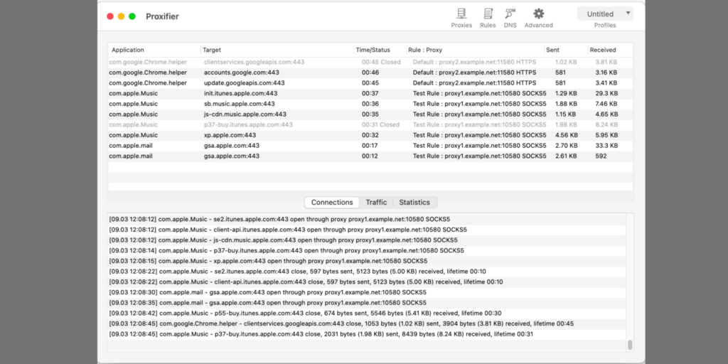Sort by the Received column header
The image size is (728, 364).
610,50
